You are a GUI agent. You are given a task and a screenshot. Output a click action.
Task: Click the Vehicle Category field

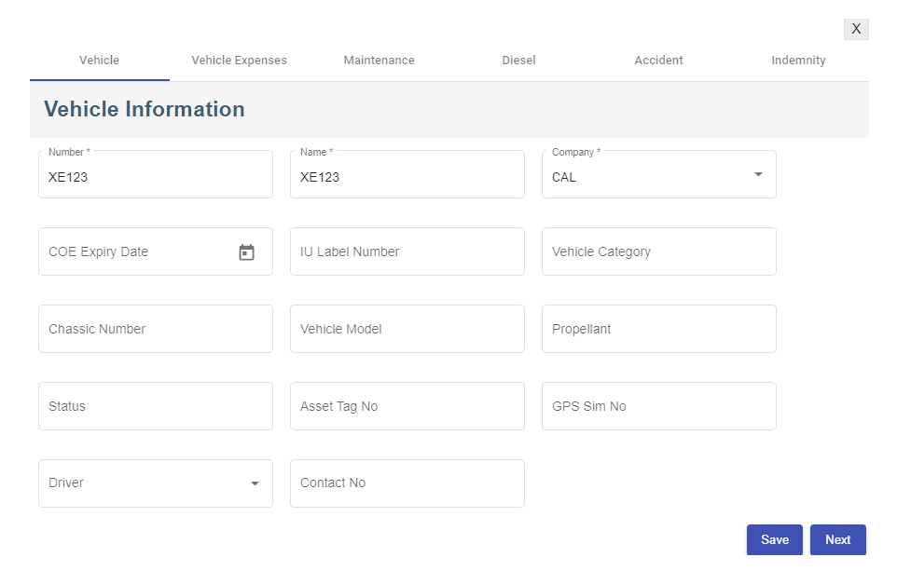click(658, 252)
